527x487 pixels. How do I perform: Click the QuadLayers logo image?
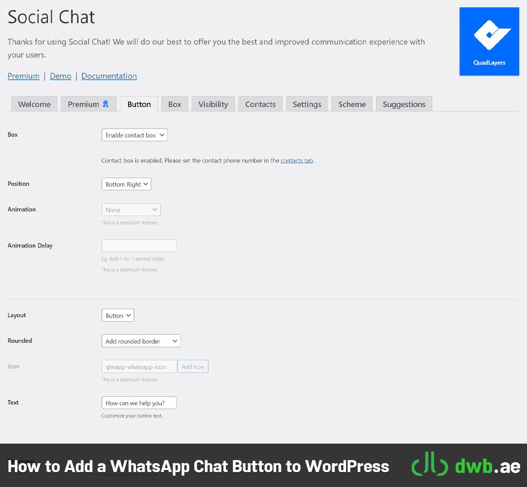coord(489,41)
